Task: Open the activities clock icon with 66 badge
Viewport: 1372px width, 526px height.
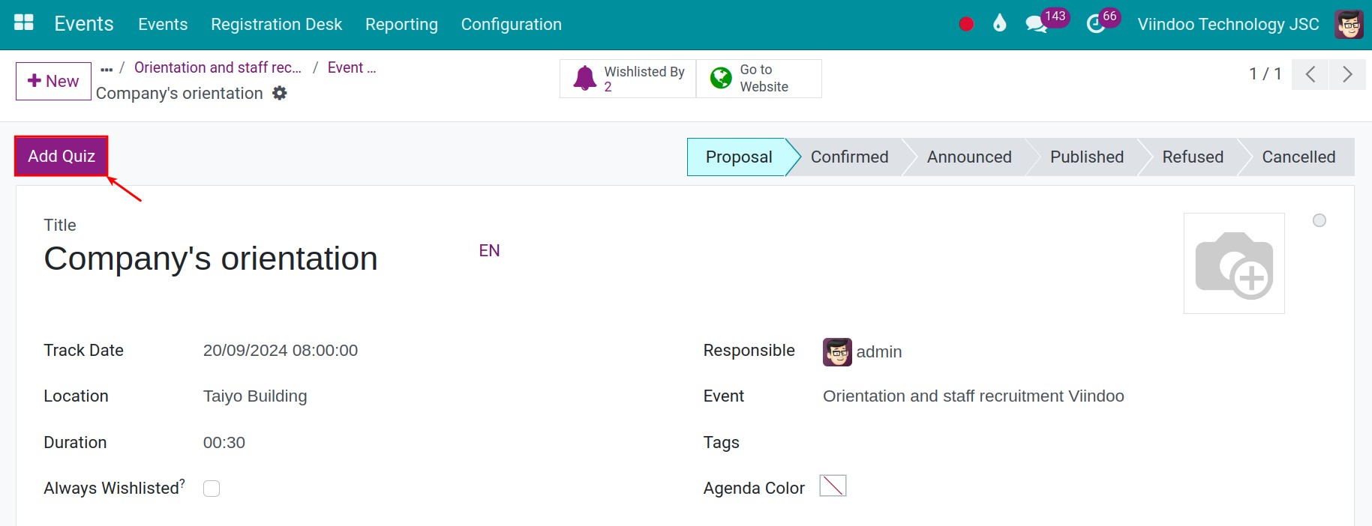Action: [x=1096, y=24]
